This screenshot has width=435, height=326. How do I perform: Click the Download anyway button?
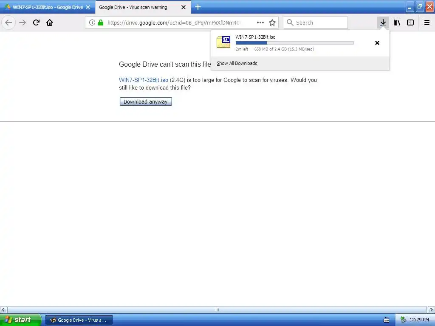146,101
